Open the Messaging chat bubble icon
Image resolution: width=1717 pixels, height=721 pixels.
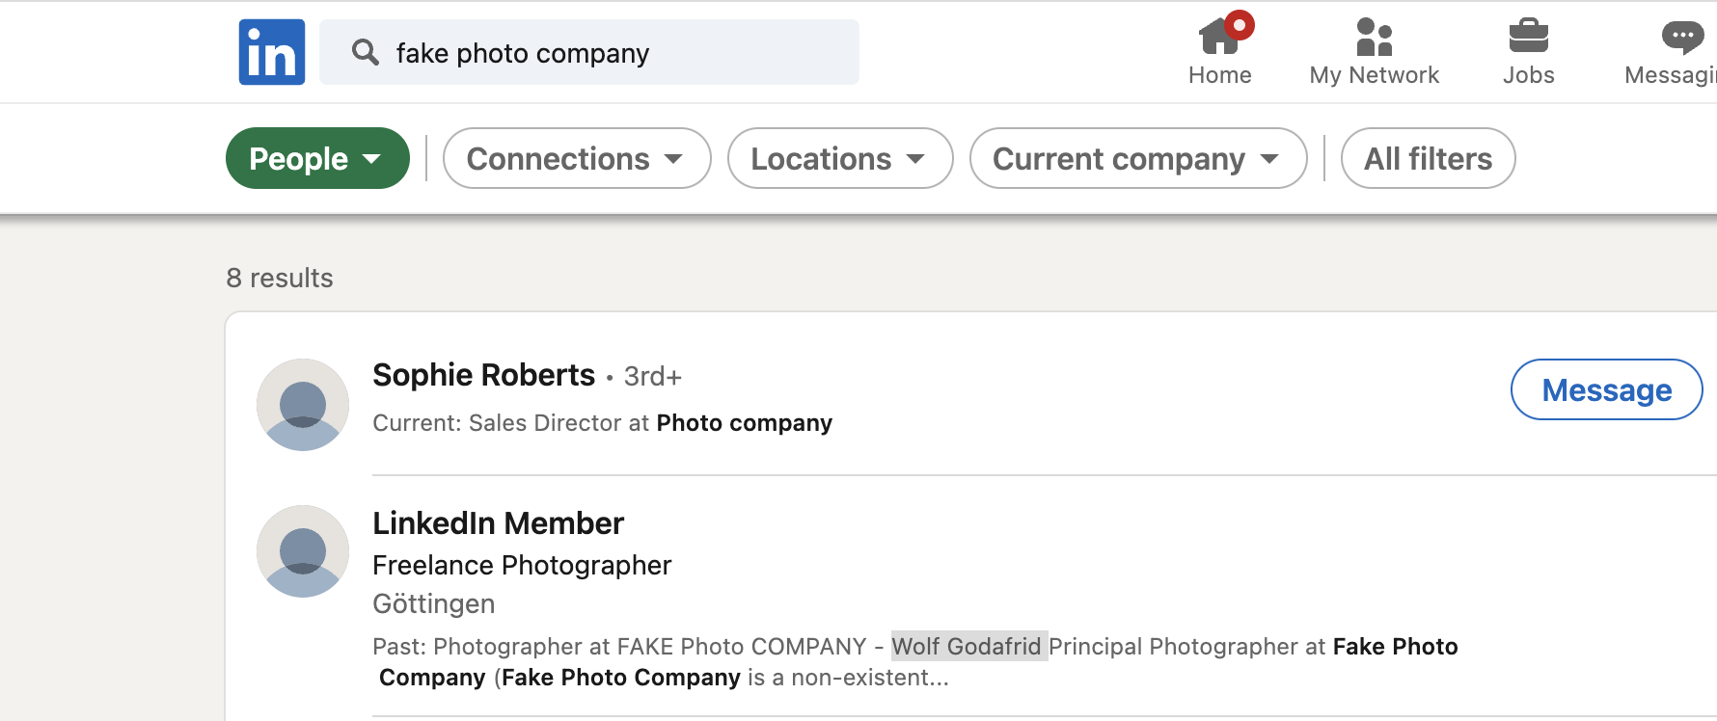pos(1682,37)
